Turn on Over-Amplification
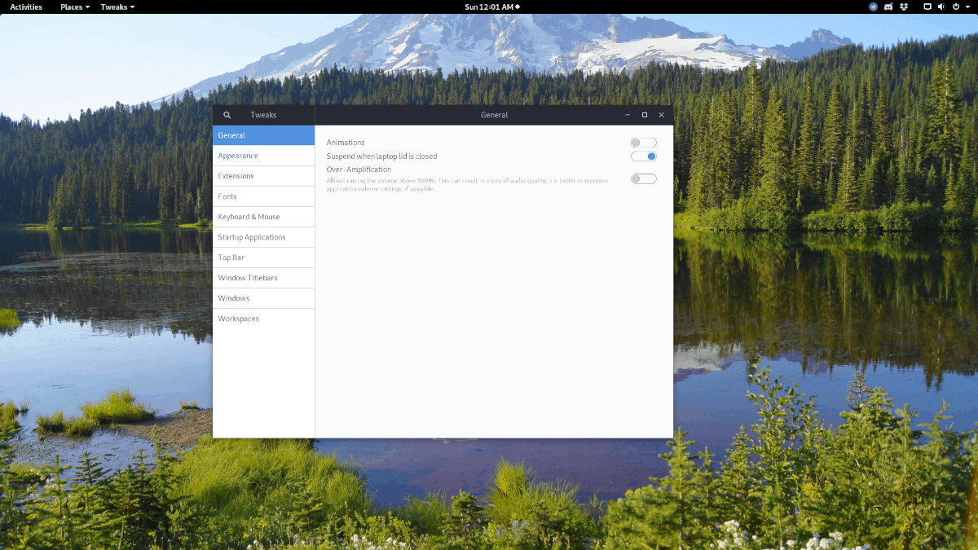 643,178
